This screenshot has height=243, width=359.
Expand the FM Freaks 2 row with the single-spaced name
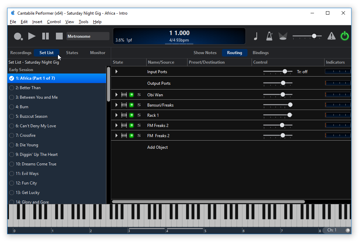pyautogui.click(x=116, y=125)
